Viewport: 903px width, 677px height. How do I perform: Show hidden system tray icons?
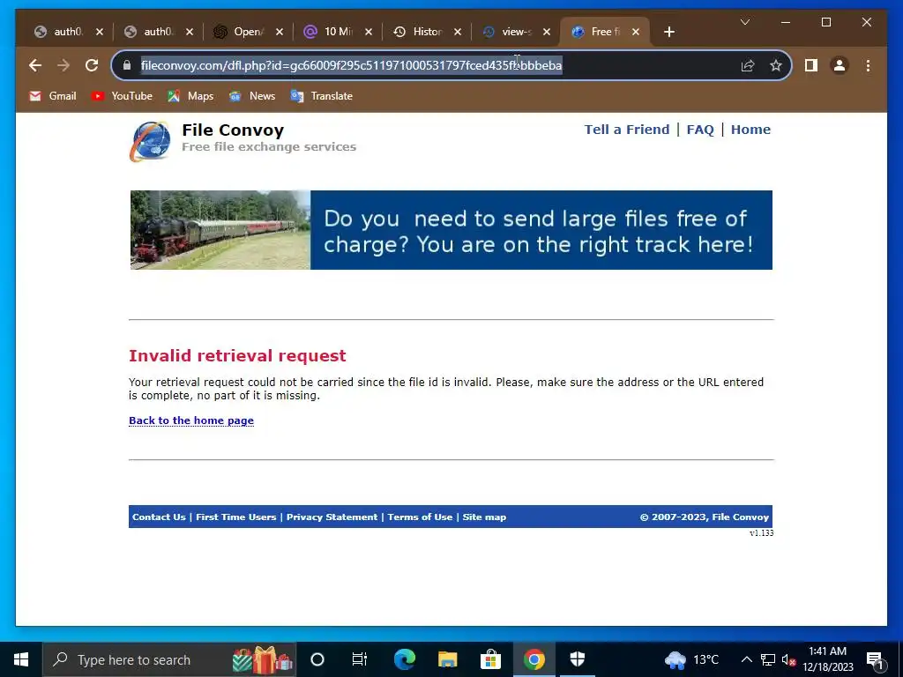click(x=746, y=659)
